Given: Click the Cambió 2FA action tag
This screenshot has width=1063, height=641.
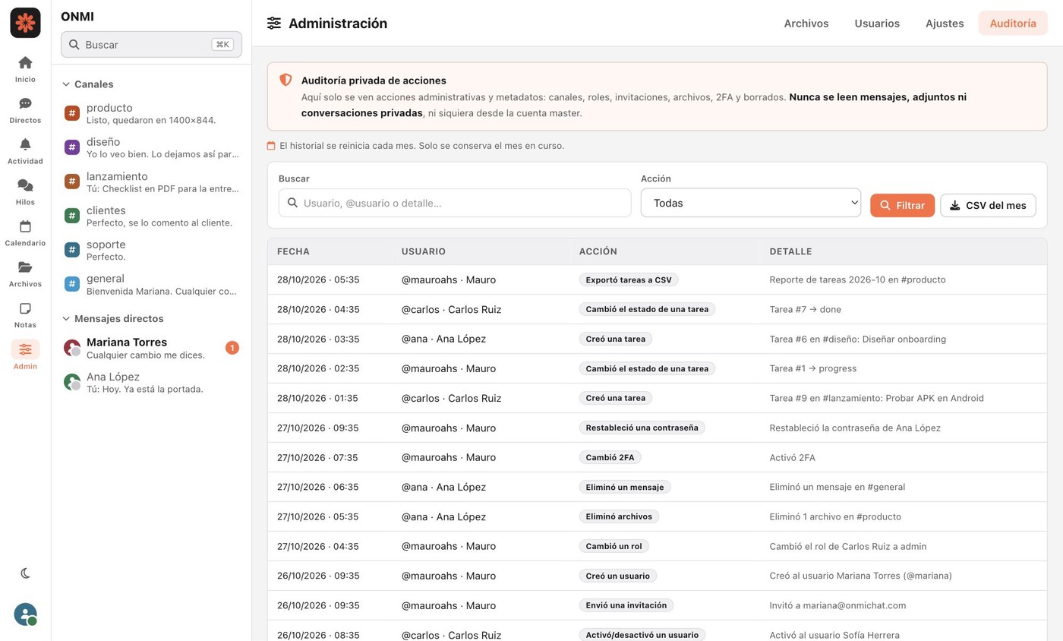Looking at the screenshot, I should pos(610,457).
